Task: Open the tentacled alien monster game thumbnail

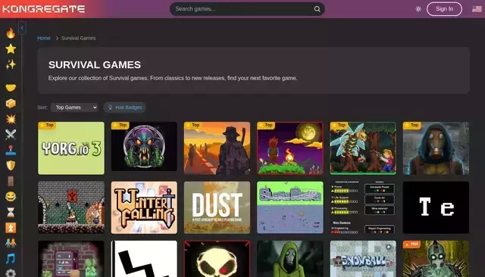Action: [x=144, y=146]
